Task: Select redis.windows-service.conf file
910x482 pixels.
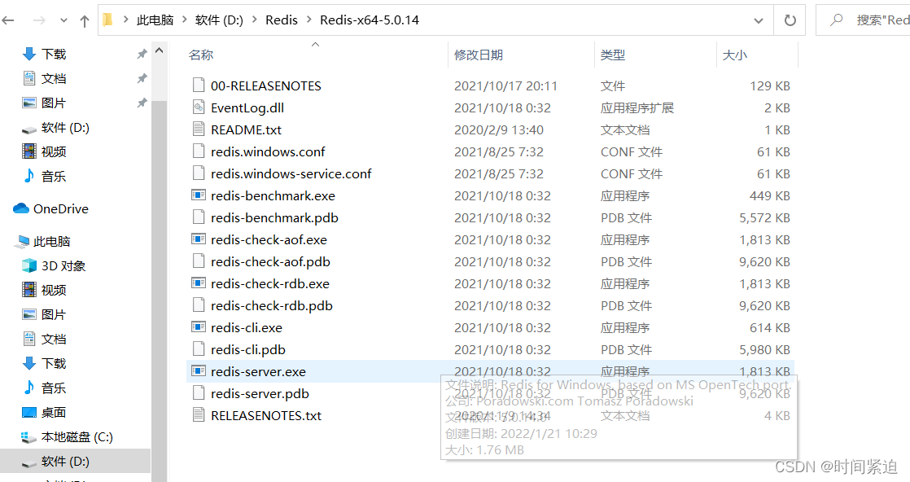Action: coord(291,173)
